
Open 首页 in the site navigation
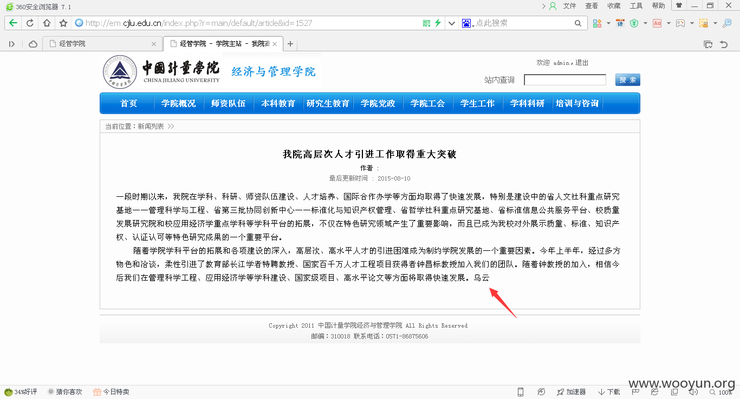coord(129,103)
